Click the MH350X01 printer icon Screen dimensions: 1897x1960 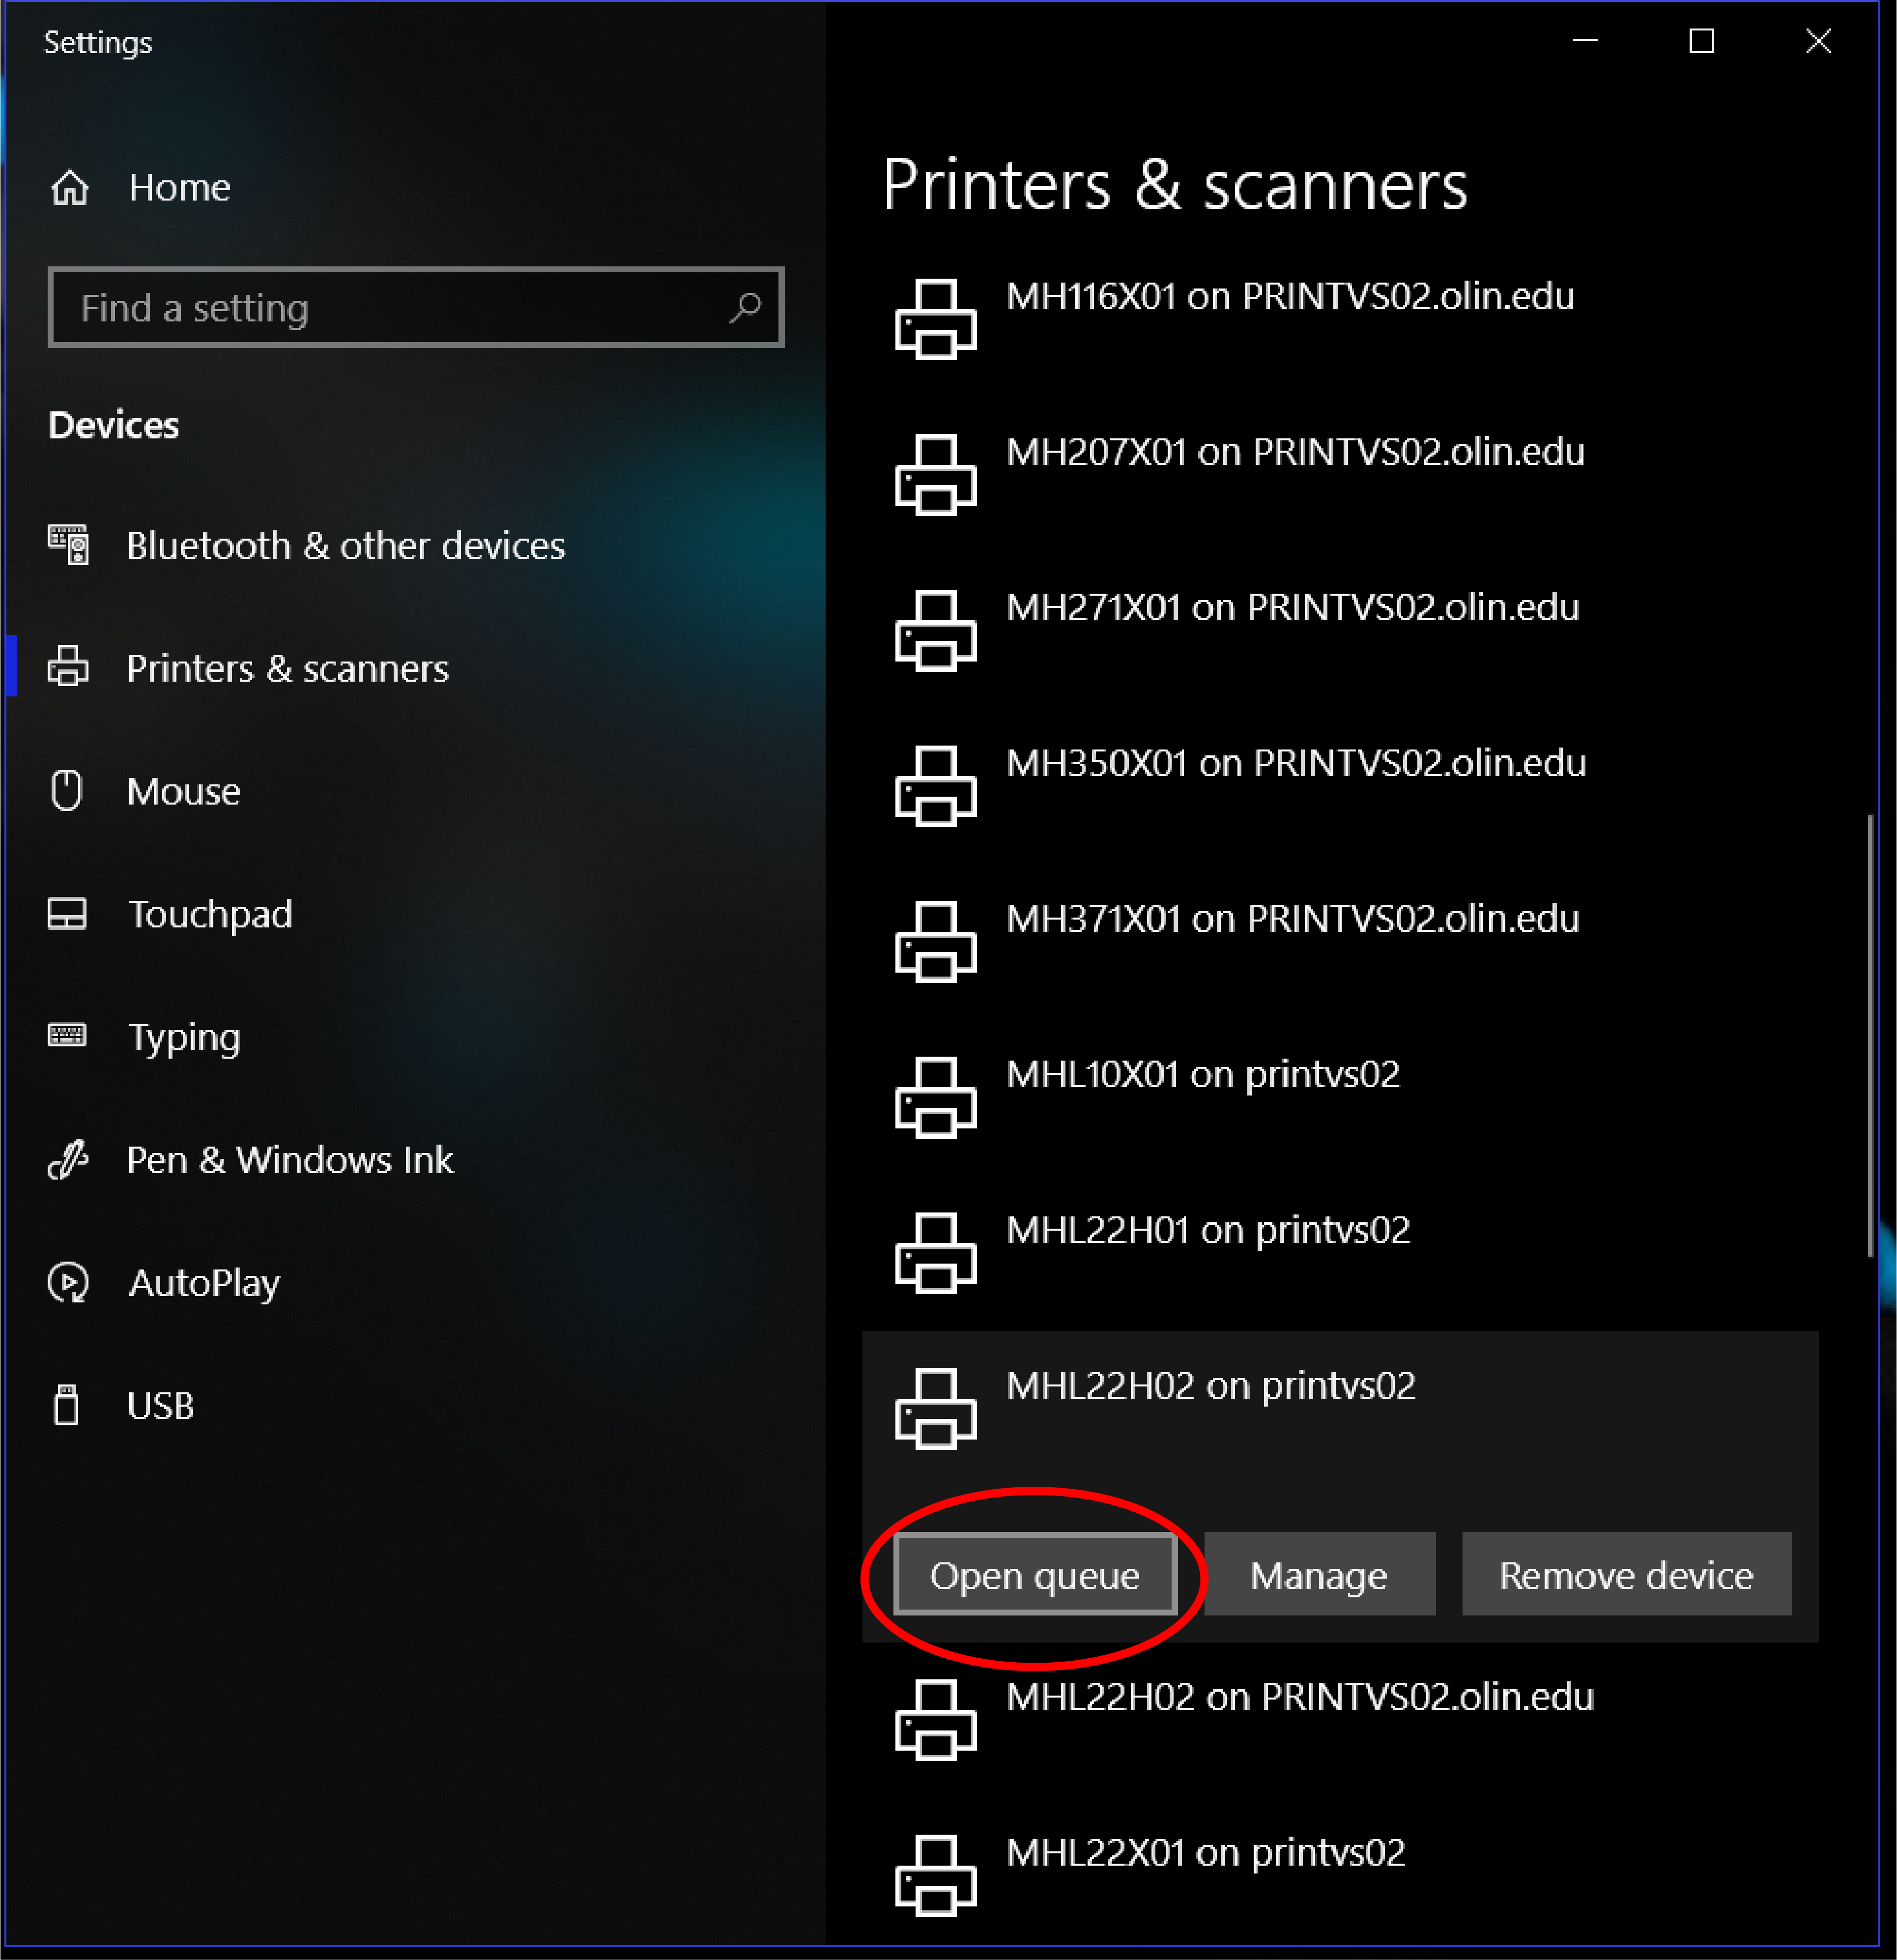pos(935,786)
